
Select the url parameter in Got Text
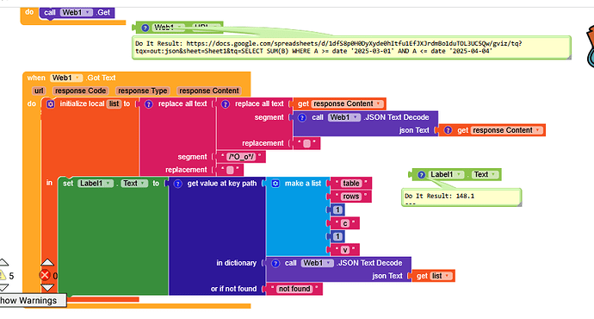(39, 91)
